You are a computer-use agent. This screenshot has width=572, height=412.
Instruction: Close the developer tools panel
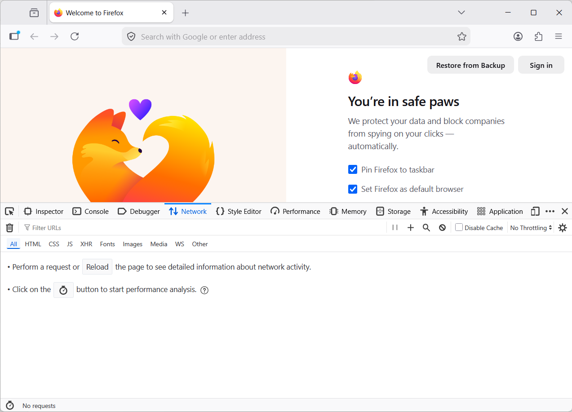(x=565, y=211)
